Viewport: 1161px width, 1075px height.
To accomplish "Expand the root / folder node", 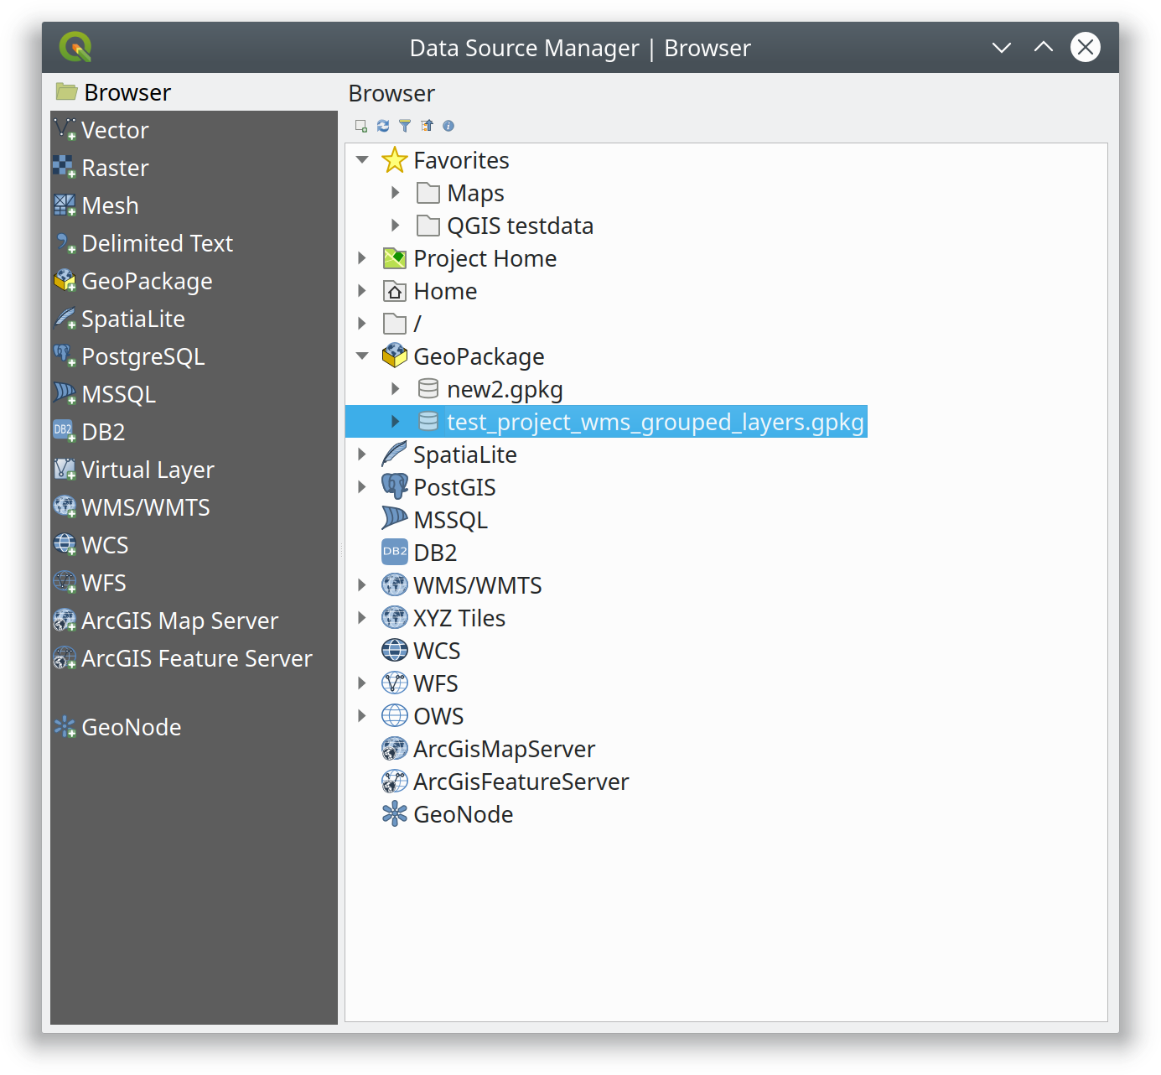I will pyautogui.click(x=362, y=324).
